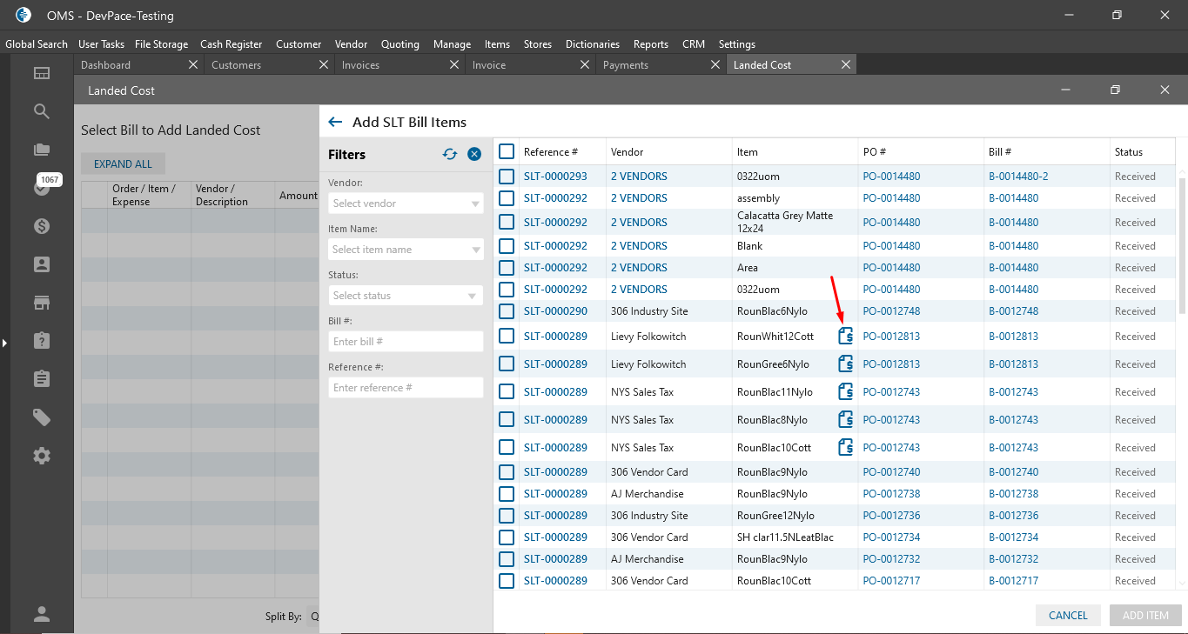Switch to the Payments tab

pyautogui.click(x=626, y=65)
